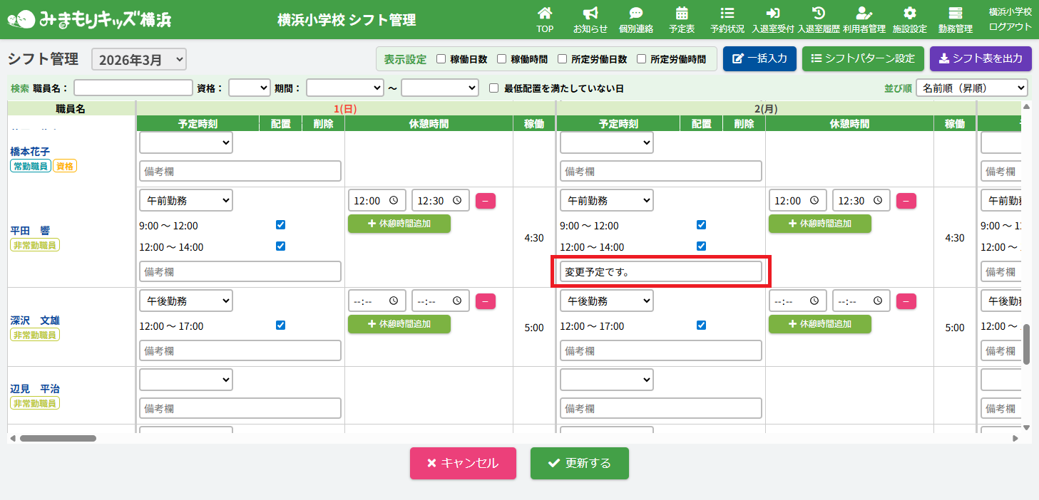The width and height of the screenshot is (1039, 500).
Task: Click the horizontal scrollbar thumb
Action: click(57, 438)
